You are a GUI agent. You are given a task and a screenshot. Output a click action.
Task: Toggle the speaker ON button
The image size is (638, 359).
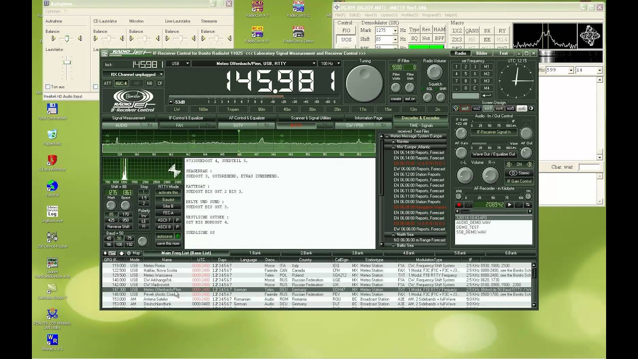pos(519,164)
